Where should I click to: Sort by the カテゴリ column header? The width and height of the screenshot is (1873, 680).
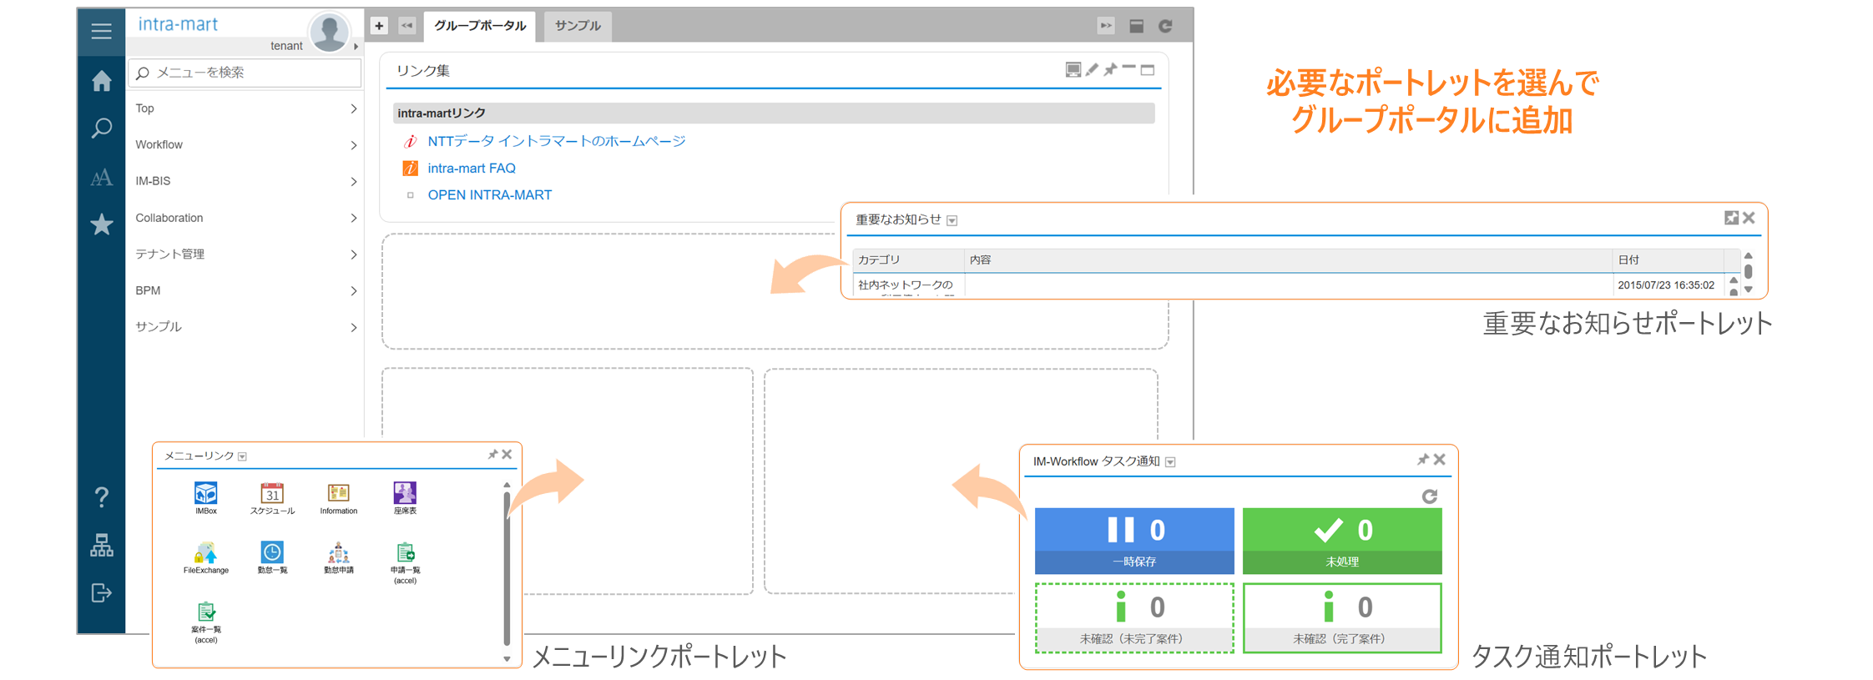pyautogui.click(x=908, y=259)
